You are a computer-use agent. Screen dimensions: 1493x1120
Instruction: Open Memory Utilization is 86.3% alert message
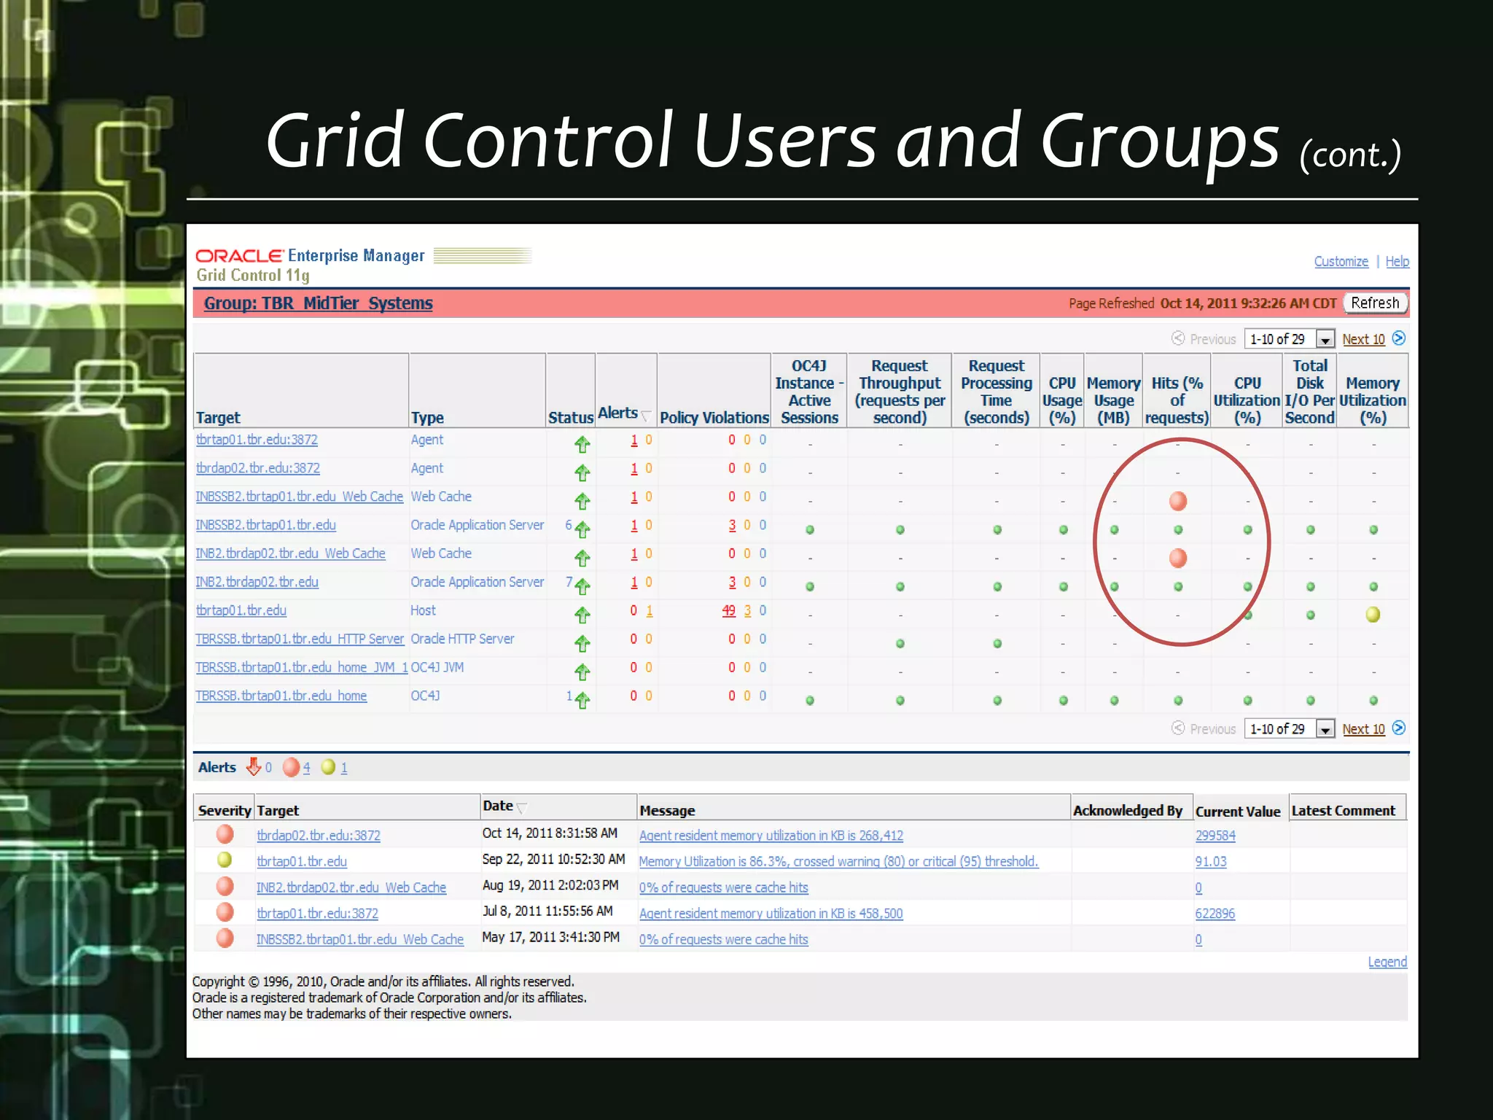point(838,861)
